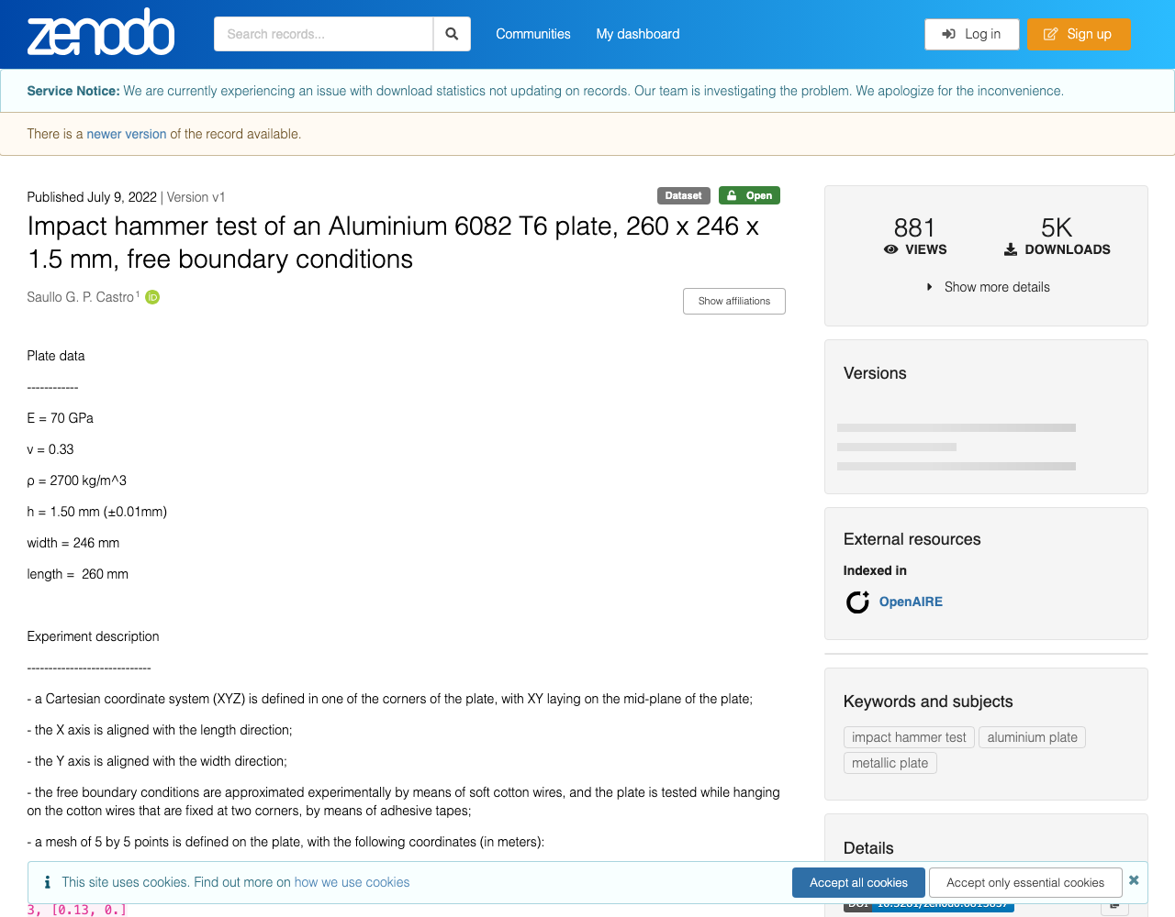Open author's ORCID icon
The height and width of the screenshot is (917, 1175).
[152, 297]
